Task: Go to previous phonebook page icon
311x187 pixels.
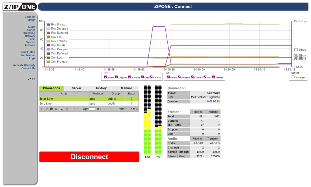Action: pos(78,109)
